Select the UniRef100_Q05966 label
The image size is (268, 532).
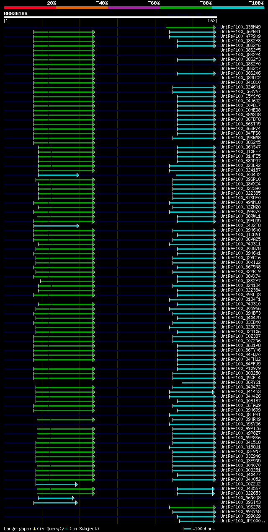(241, 309)
